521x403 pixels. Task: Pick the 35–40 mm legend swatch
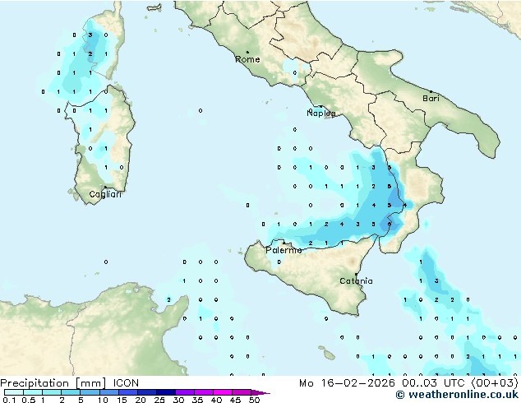[203, 392]
